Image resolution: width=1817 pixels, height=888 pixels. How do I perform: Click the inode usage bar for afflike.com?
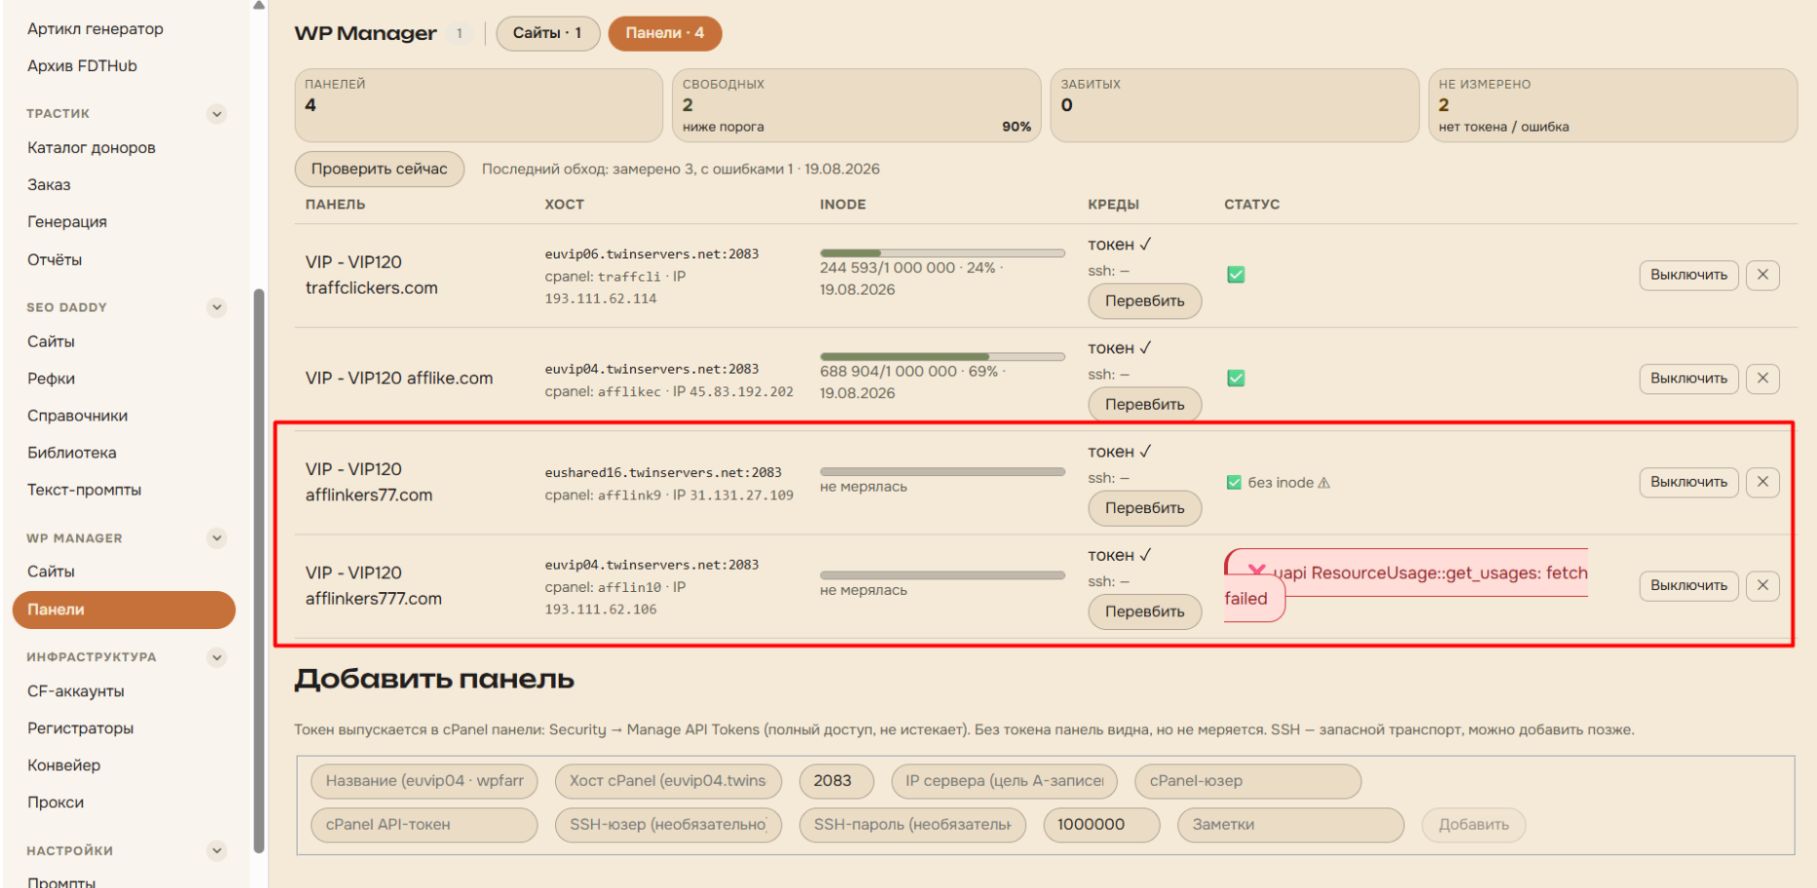(x=942, y=356)
